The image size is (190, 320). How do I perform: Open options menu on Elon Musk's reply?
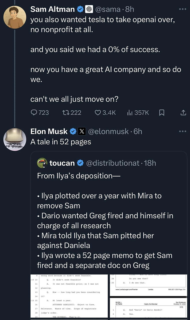183,131
